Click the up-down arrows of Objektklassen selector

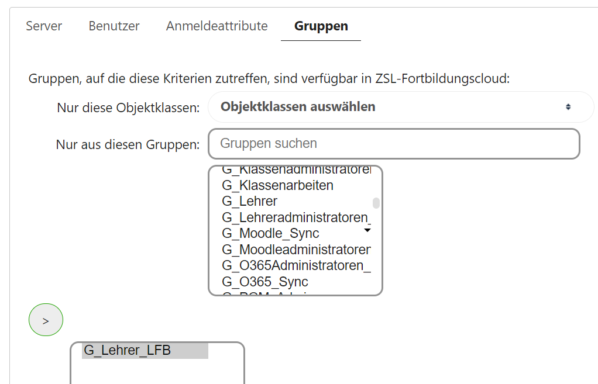568,107
